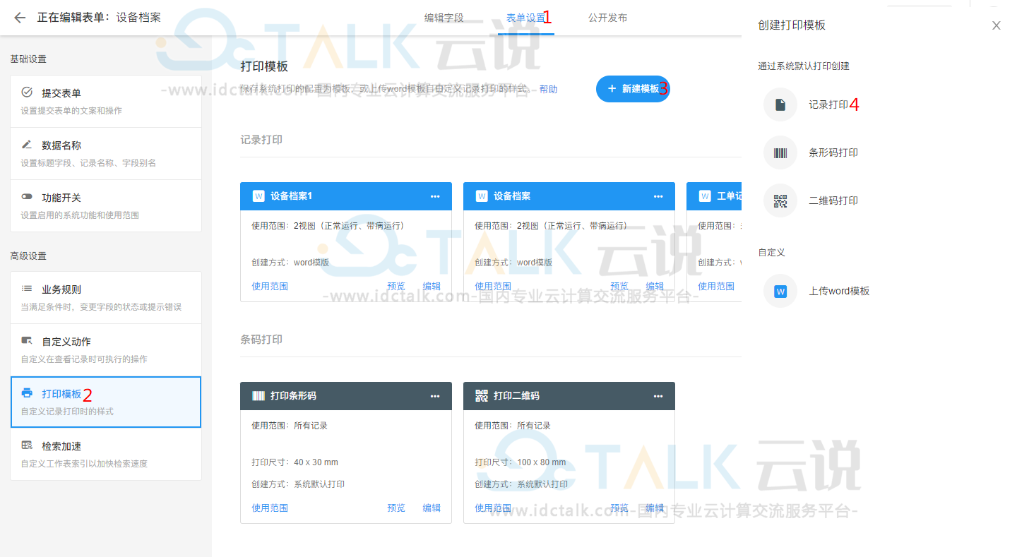Image resolution: width=1017 pixels, height=557 pixels.
Task: Open 功能开关 settings
Action: (x=106, y=206)
